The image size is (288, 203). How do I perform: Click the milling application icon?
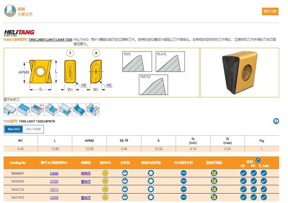tap(10, 11)
